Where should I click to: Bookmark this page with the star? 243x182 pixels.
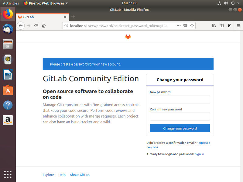click(x=192, y=26)
